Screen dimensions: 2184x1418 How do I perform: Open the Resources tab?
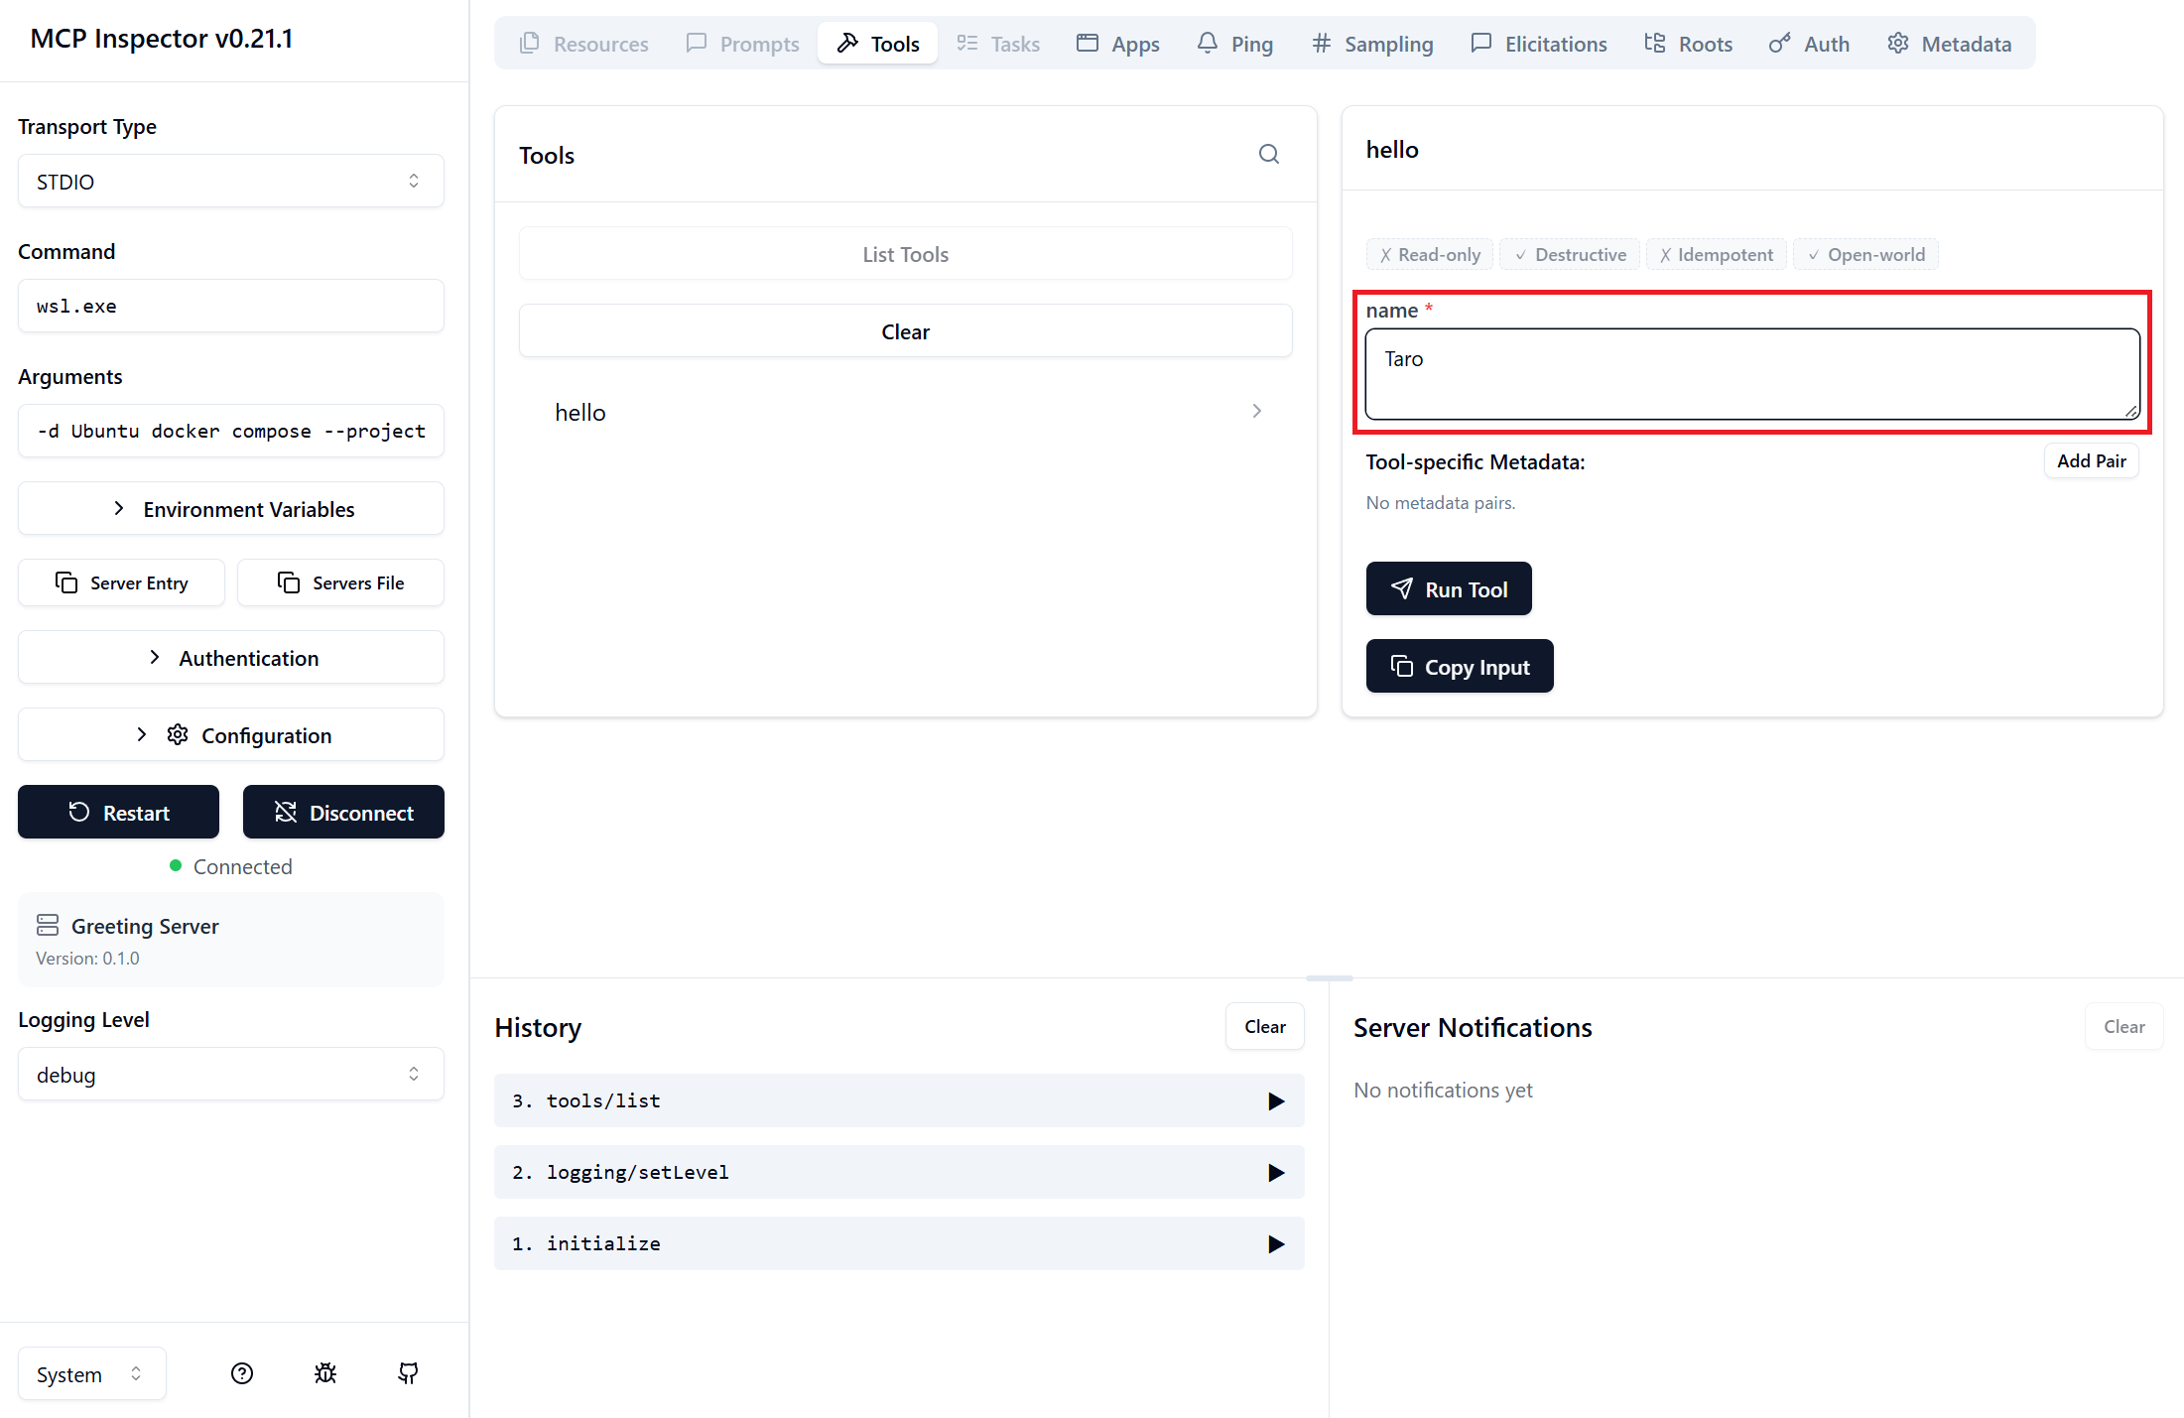point(583,44)
